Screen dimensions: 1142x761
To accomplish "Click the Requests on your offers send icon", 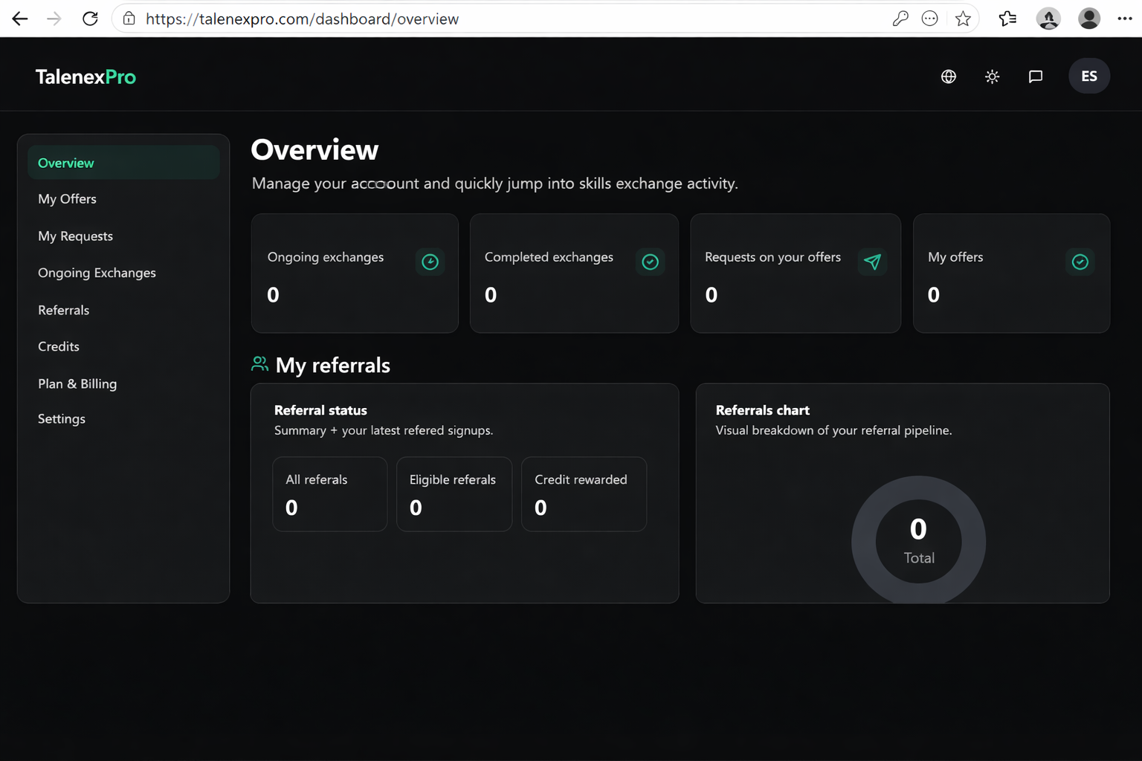I will (872, 262).
